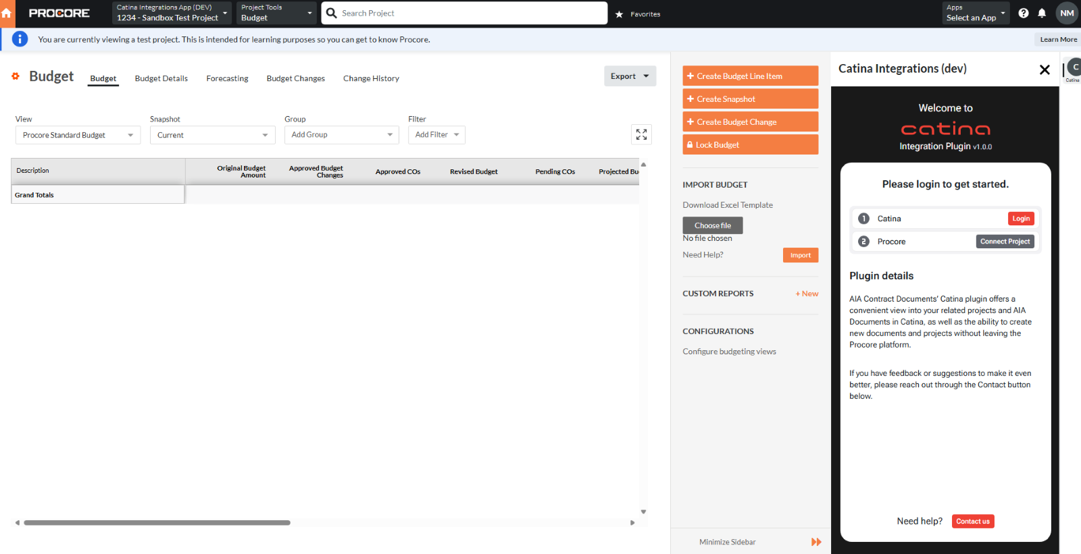Open the project selector dropdown
This screenshot has width=1081, height=554.
coord(172,13)
